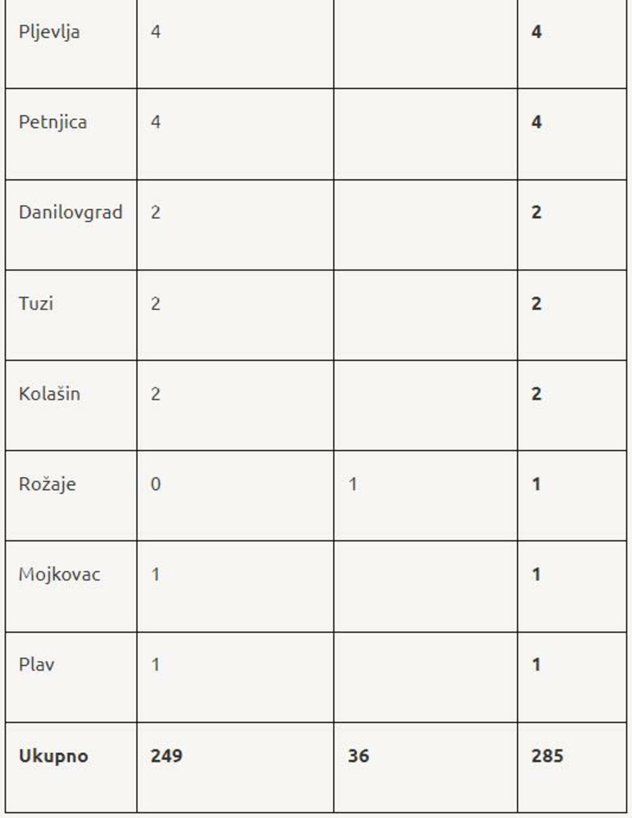Click the bold 285 grand total
Viewport: 632px width, 818px height.
pyautogui.click(x=547, y=756)
